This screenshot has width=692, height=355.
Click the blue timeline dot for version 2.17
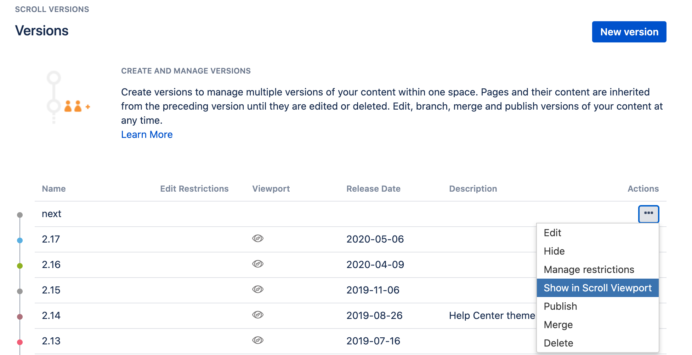click(x=20, y=240)
